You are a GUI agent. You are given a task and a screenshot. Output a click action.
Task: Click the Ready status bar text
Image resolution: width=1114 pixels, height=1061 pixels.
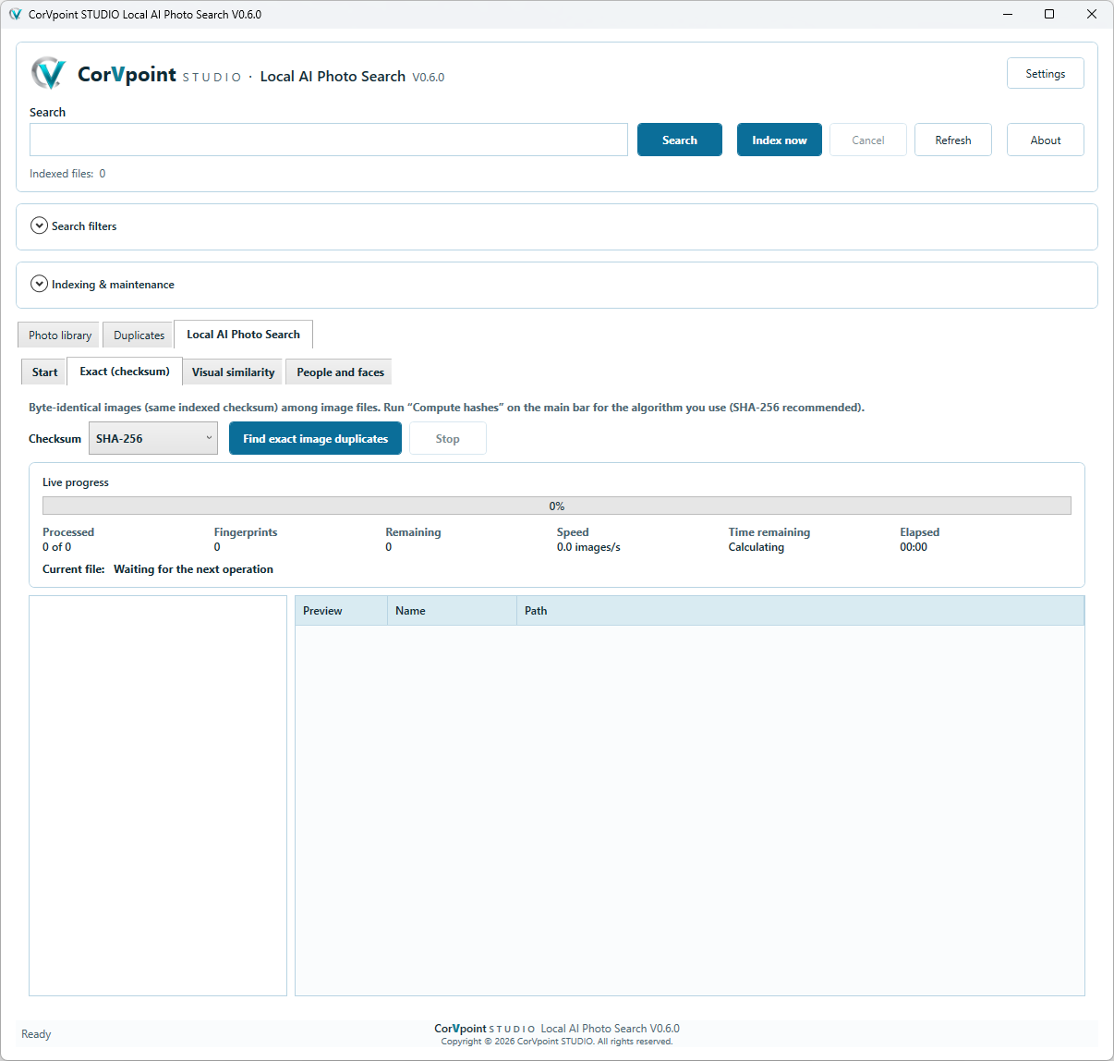(36, 1033)
